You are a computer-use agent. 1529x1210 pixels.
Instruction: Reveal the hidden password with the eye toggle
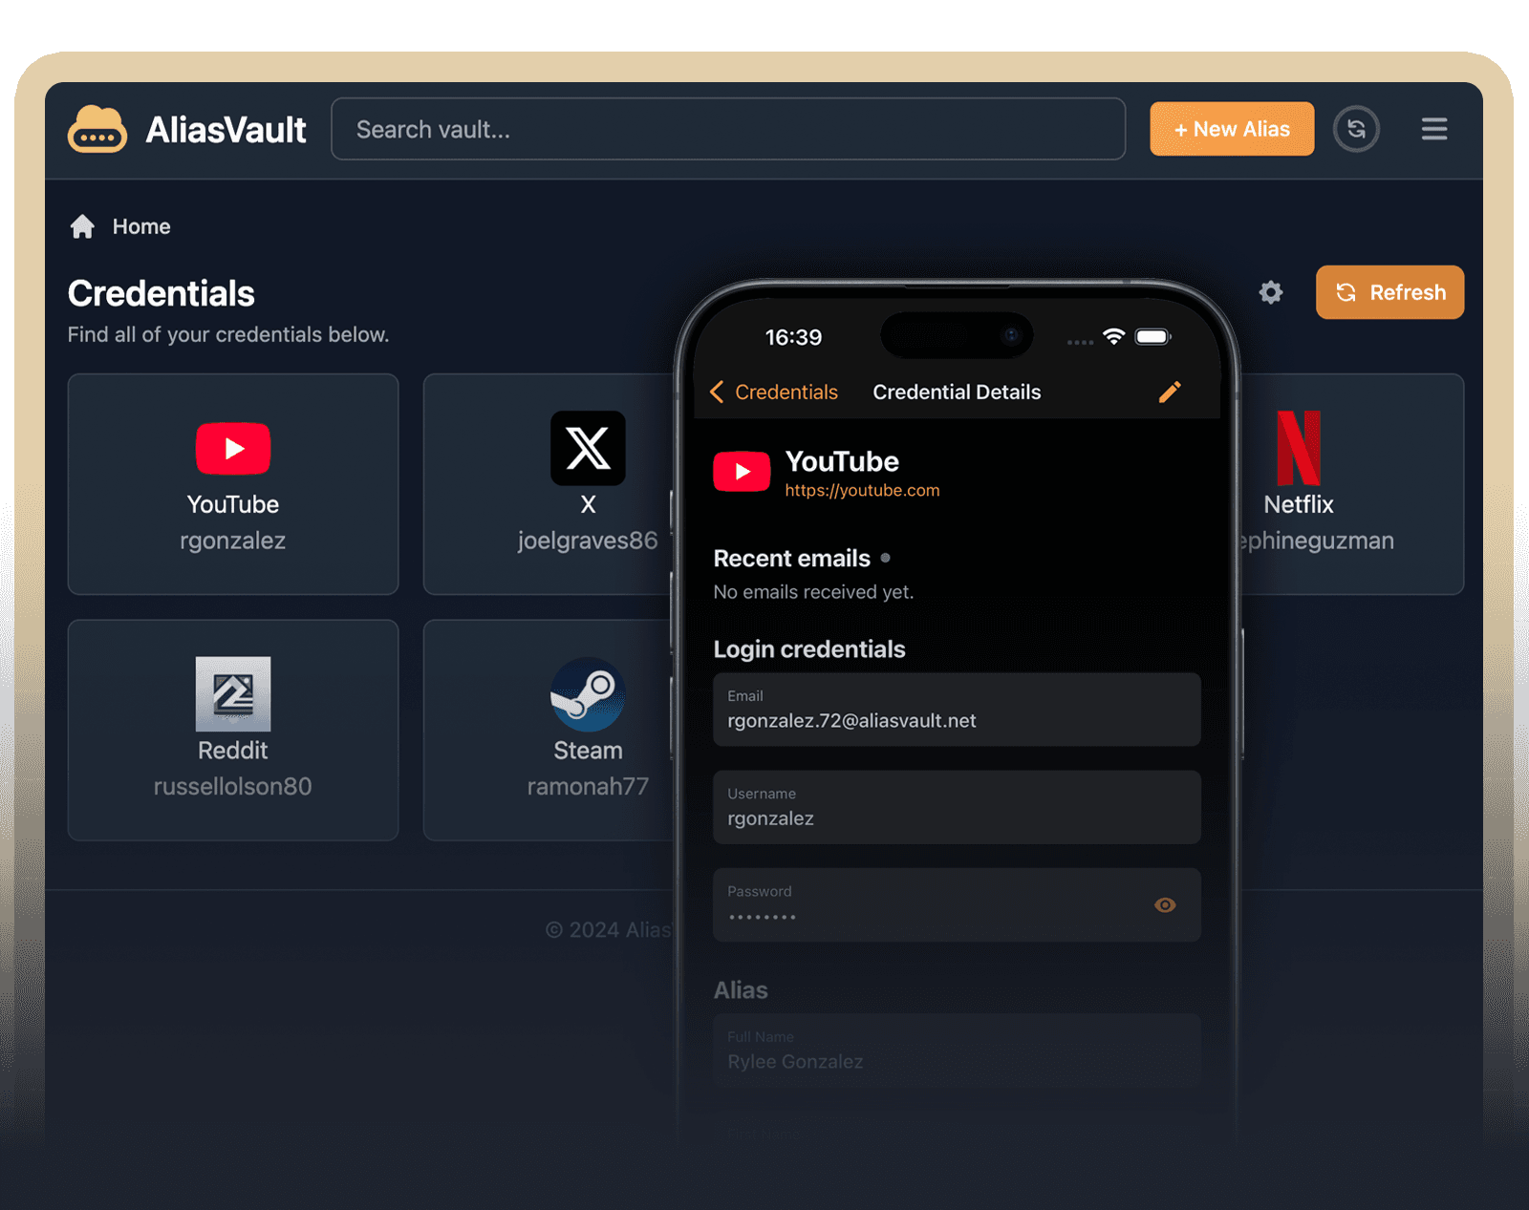point(1165,904)
